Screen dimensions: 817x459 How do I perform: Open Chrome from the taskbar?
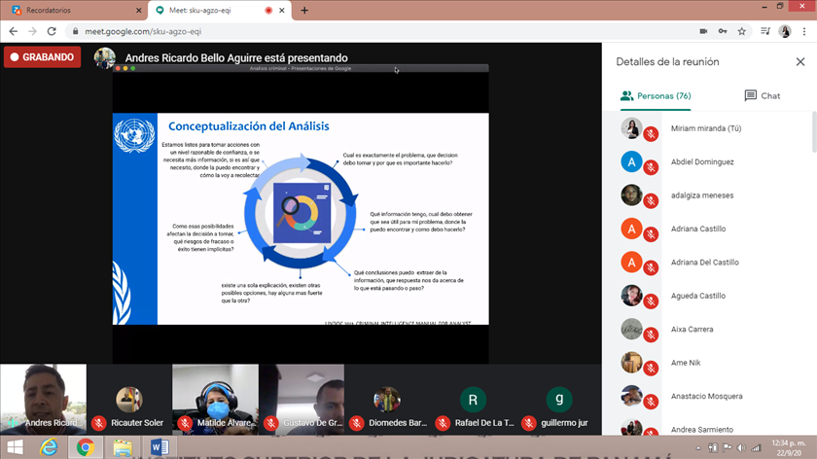(x=86, y=447)
